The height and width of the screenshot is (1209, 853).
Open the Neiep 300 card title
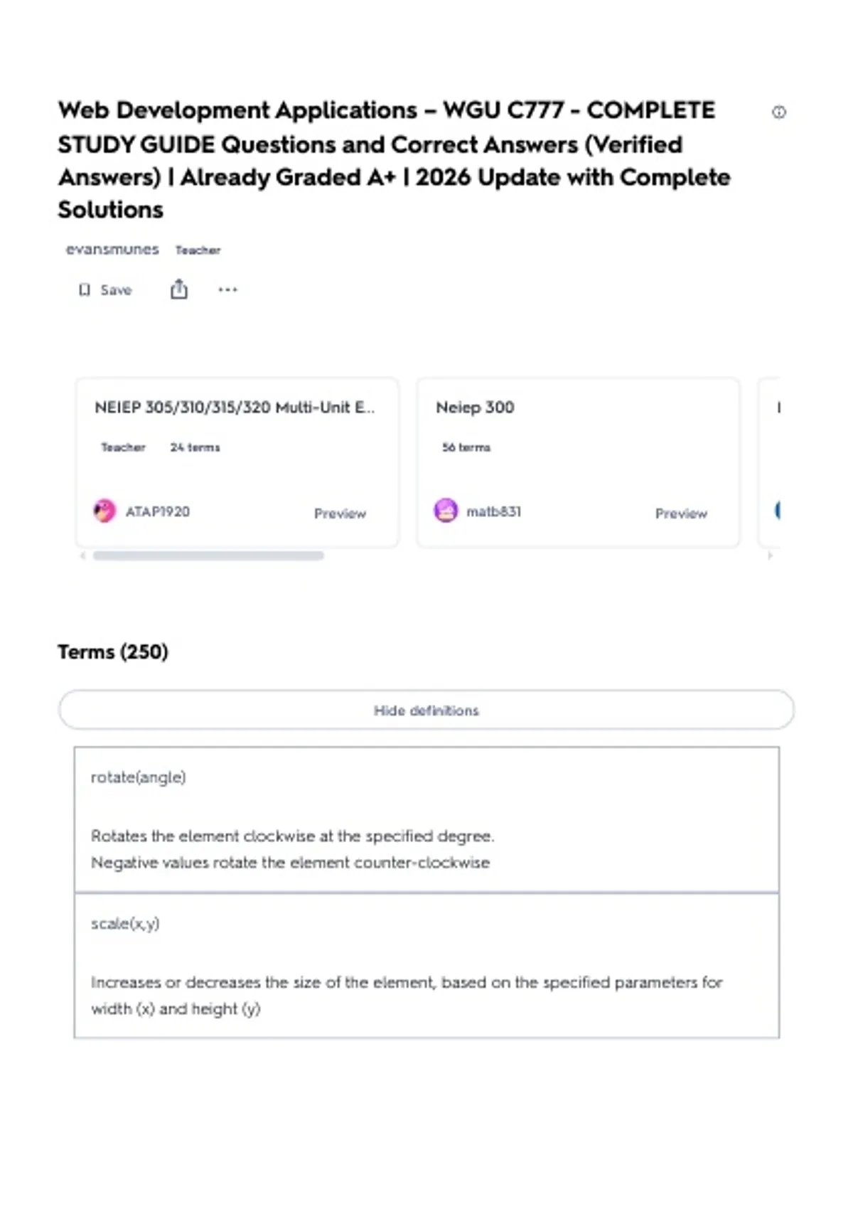(x=475, y=408)
